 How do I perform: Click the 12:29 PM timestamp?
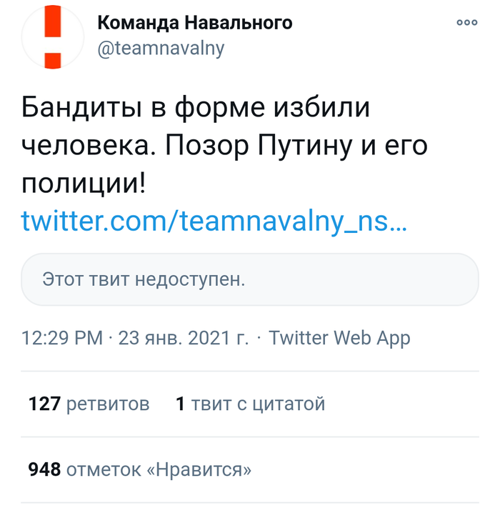[62, 338]
